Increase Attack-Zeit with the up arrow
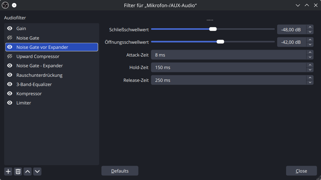The image size is (321, 180). point(310,52)
